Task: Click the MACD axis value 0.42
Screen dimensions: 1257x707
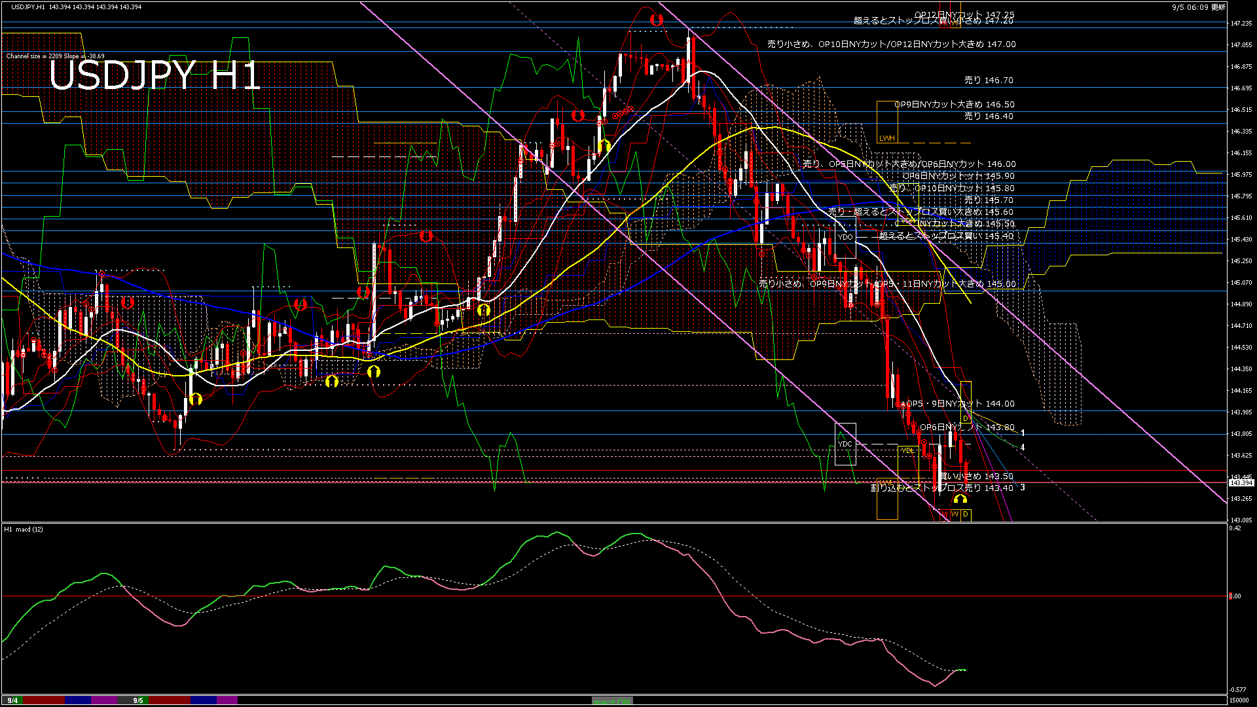Action: click(1235, 528)
